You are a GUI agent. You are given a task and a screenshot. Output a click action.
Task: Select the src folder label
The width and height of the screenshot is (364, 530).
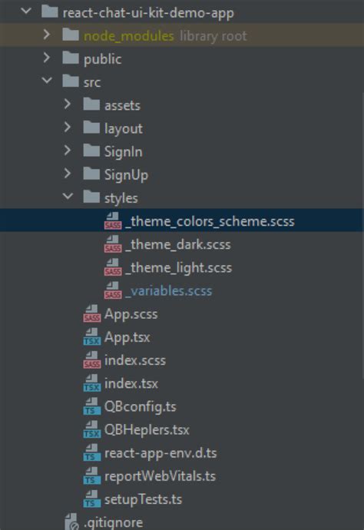pyautogui.click(x=92, y=82)
